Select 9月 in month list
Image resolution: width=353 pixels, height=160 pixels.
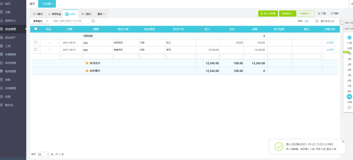[x=349, y=97]
